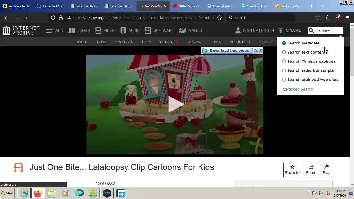Click SIGN UP | LOG IN user icon

pos(238,30)
